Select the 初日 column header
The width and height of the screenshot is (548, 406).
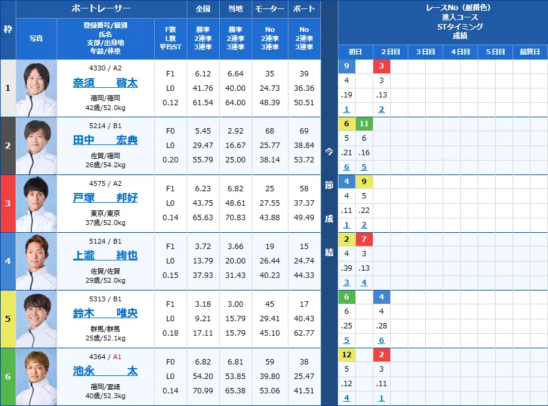pos(355,52)
